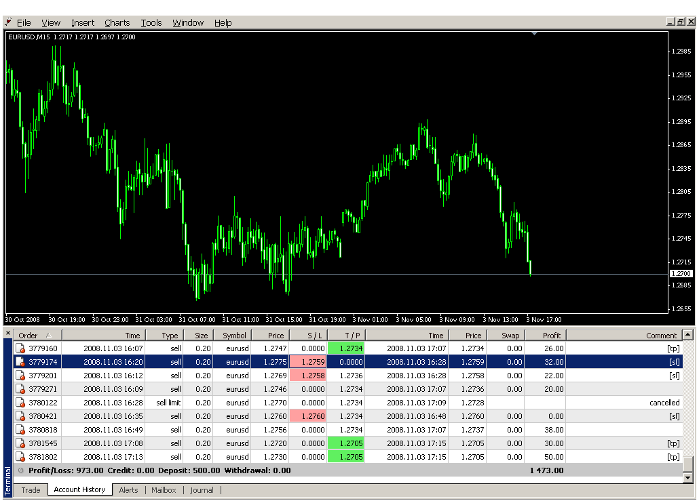The height and width of the screenshot is (503, 699).
Task: Click the Symbol column header
Action: click(x=234, y=336)
